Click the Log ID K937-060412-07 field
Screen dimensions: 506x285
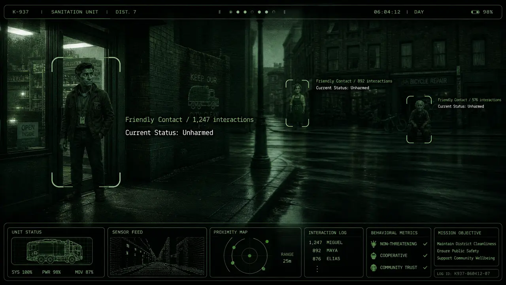point(466,274)
